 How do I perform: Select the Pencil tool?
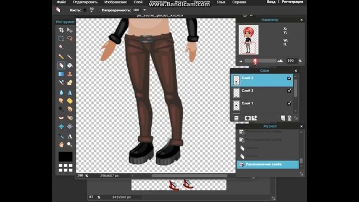61,57
